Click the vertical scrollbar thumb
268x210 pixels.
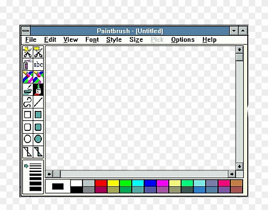coord(240,57)
